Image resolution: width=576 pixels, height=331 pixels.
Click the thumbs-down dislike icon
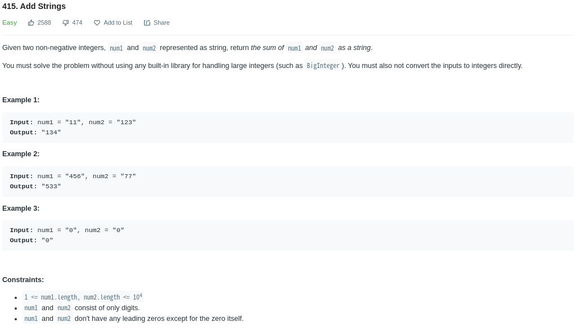click(66, 22)
